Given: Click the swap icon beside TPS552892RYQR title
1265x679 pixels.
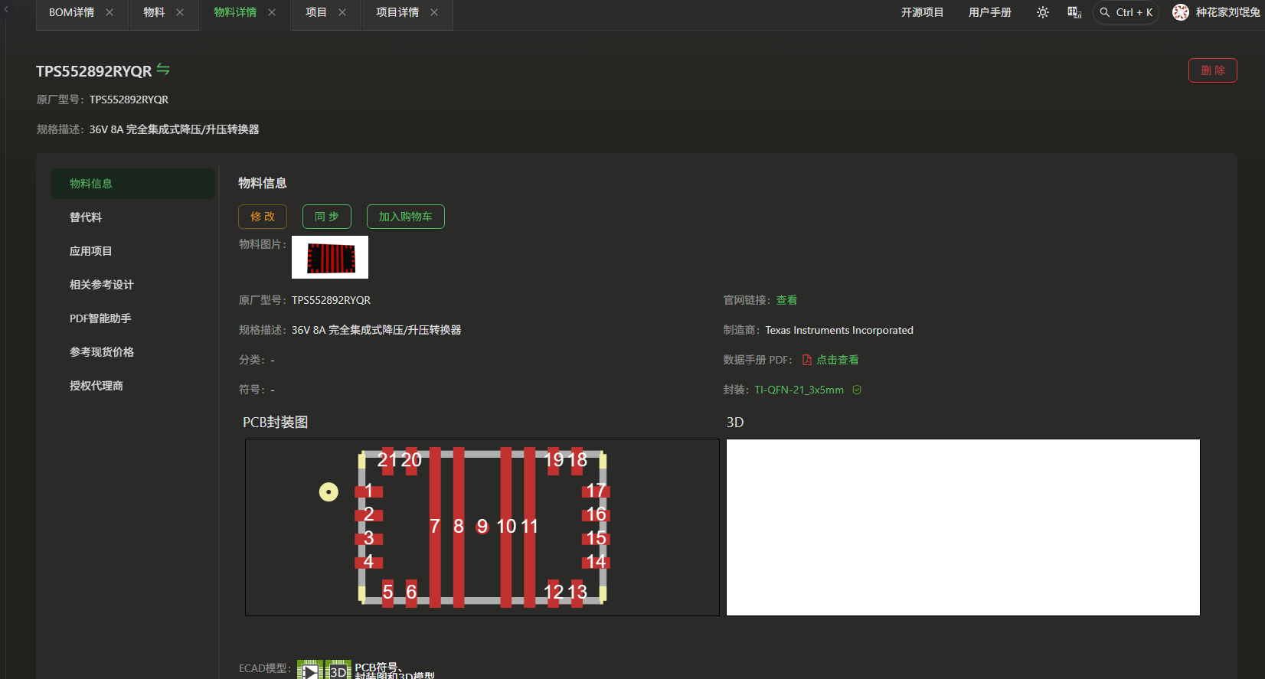Looking at the screenshot, I should 163,70.
